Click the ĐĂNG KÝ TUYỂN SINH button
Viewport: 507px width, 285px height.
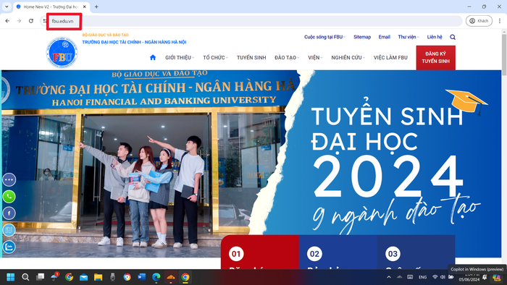click(435, 57)
